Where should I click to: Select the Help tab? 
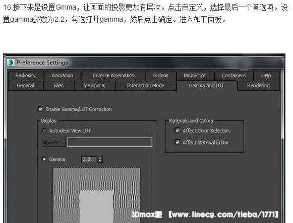tap(266, 76)
